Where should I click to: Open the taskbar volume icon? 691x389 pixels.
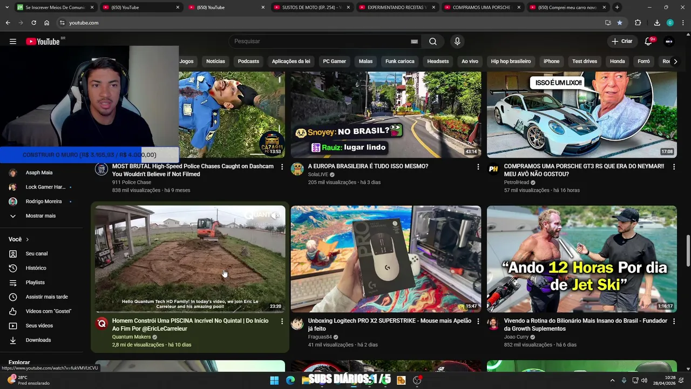click(644, 380)
